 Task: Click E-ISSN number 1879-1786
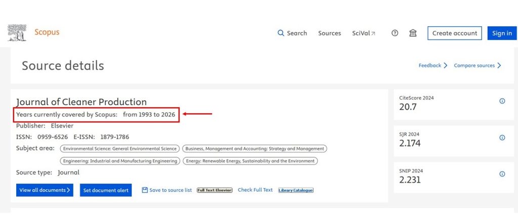point(115,137)
